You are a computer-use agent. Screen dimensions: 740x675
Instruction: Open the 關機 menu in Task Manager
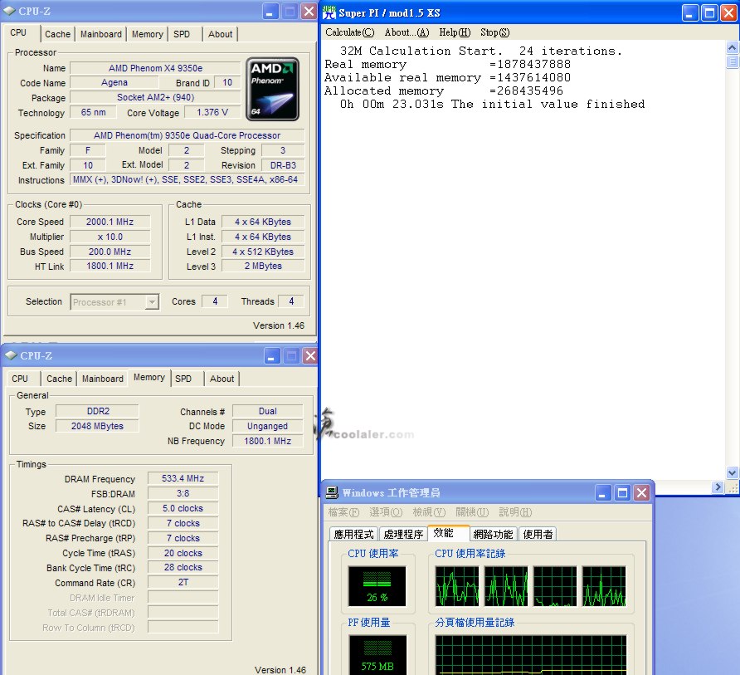click(472, 512)
